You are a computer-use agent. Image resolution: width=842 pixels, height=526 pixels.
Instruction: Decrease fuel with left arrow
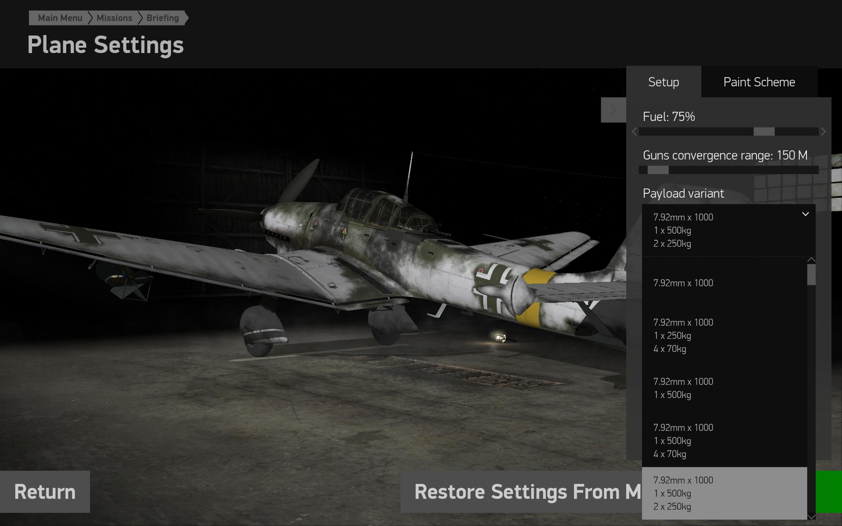[635, 131]
